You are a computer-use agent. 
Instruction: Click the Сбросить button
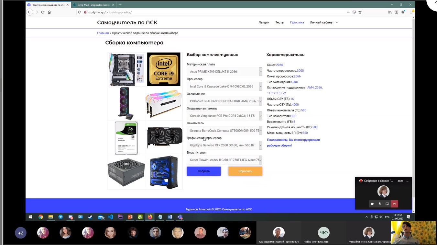pyautogui.click(x=245, y=171)
